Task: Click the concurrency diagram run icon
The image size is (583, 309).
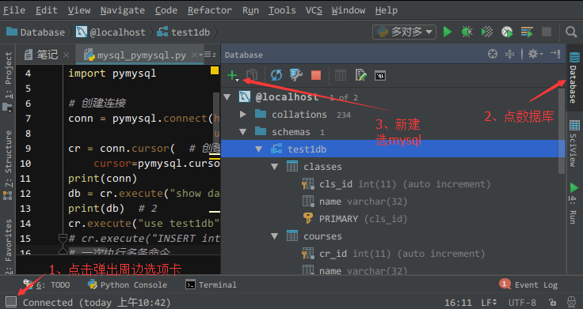Action: pyautogui.click(x=527, y=32)
